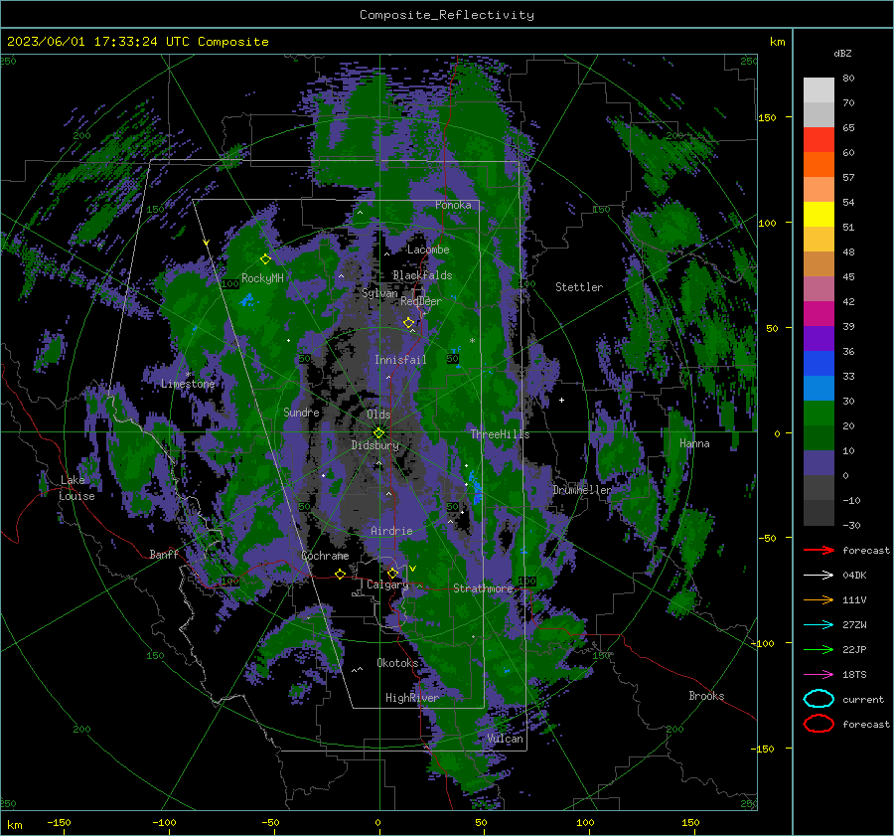
Task: Click magenta swatch between 42 and 39 dBZ
Action: pyautogui.click(x=819, y=313)
